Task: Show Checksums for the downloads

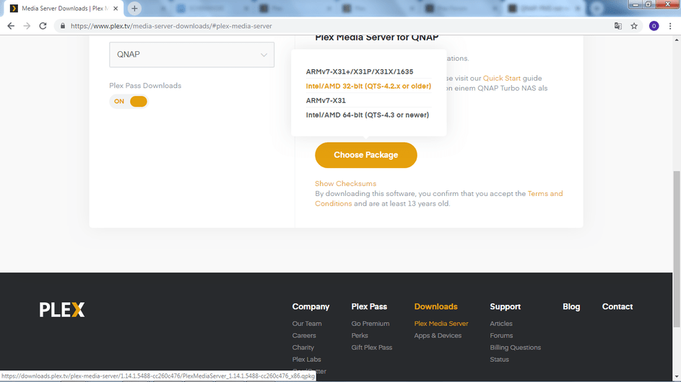Action: (345, 183)
